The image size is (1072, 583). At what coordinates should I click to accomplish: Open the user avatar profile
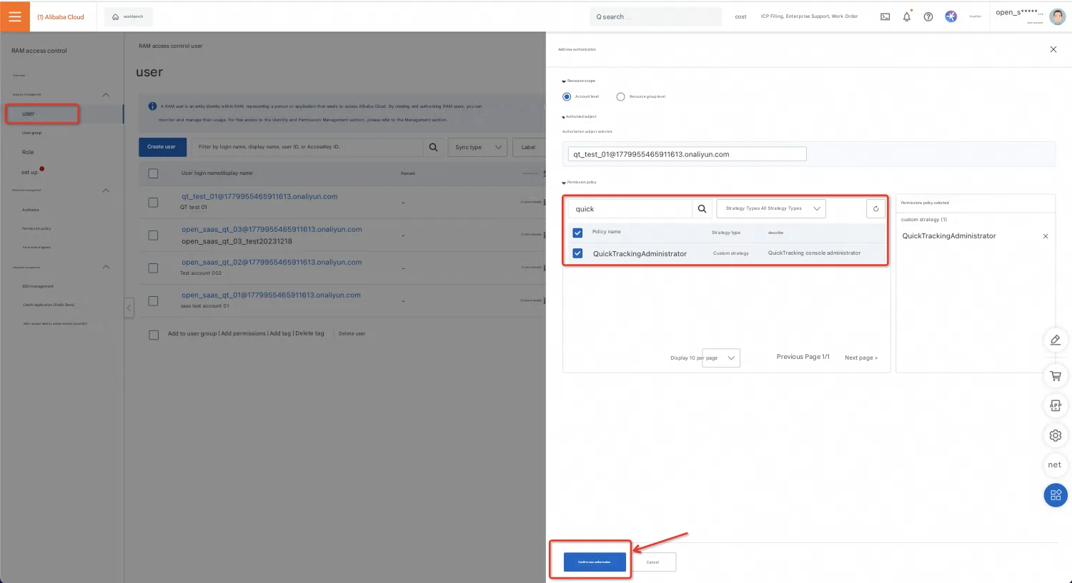coord(1058,16)
